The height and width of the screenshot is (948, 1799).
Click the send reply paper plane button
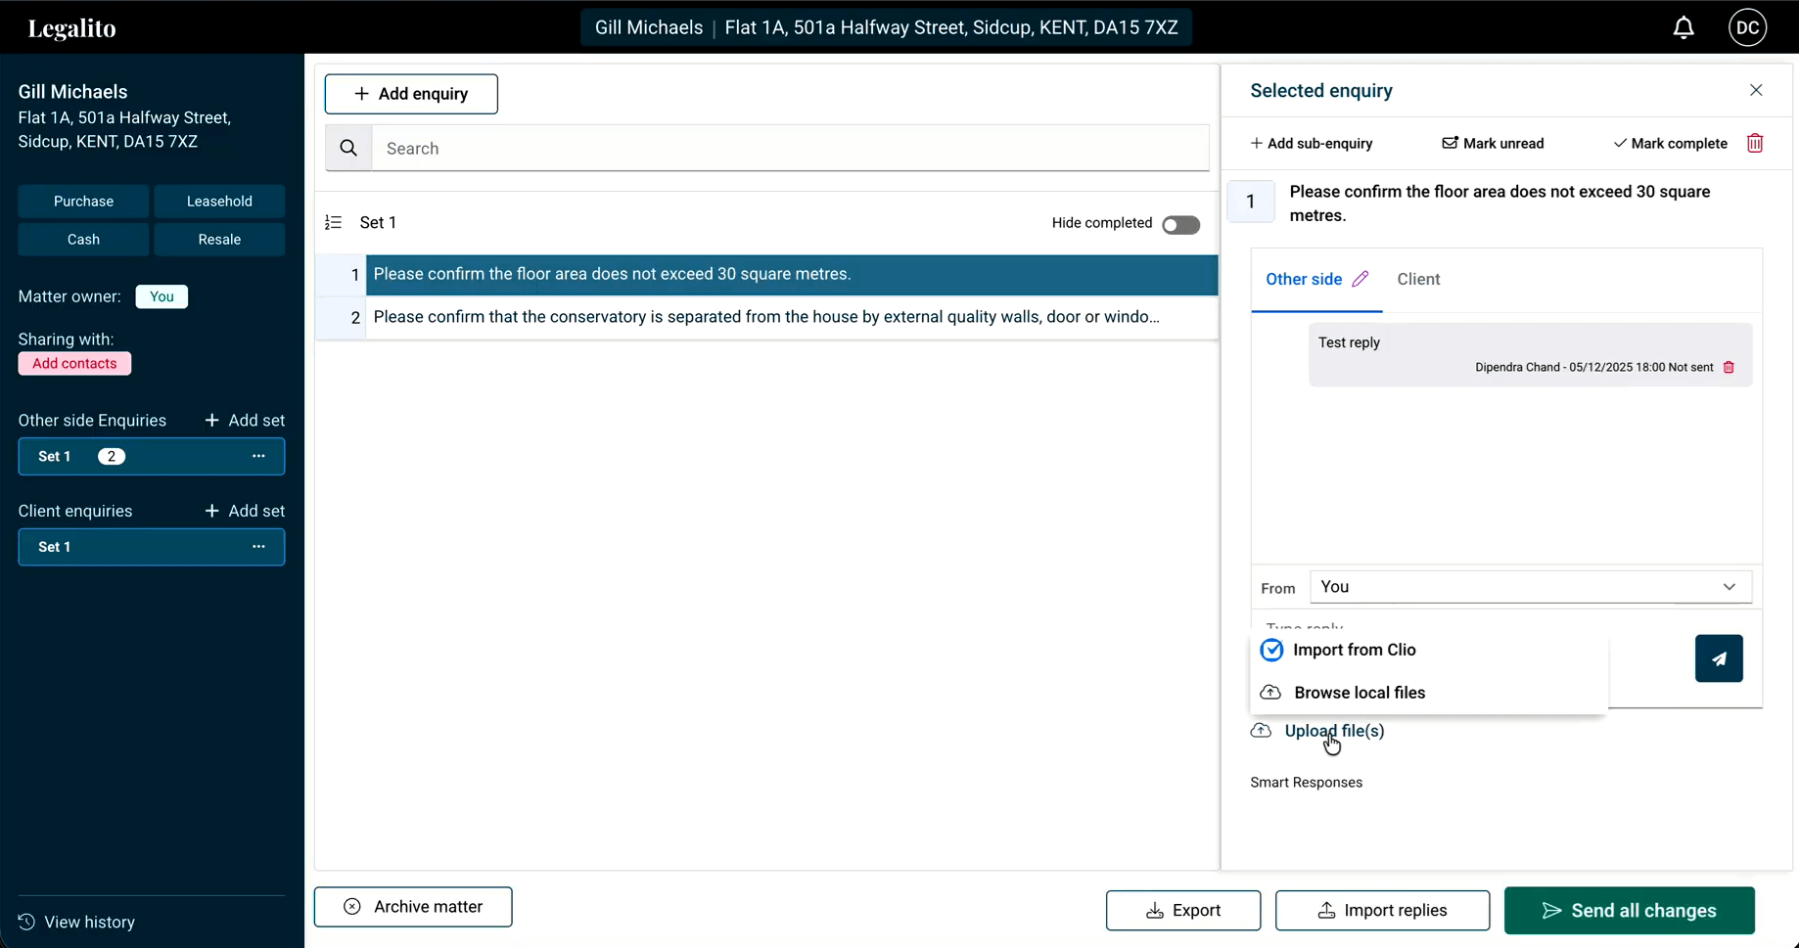click(1718, 658)
